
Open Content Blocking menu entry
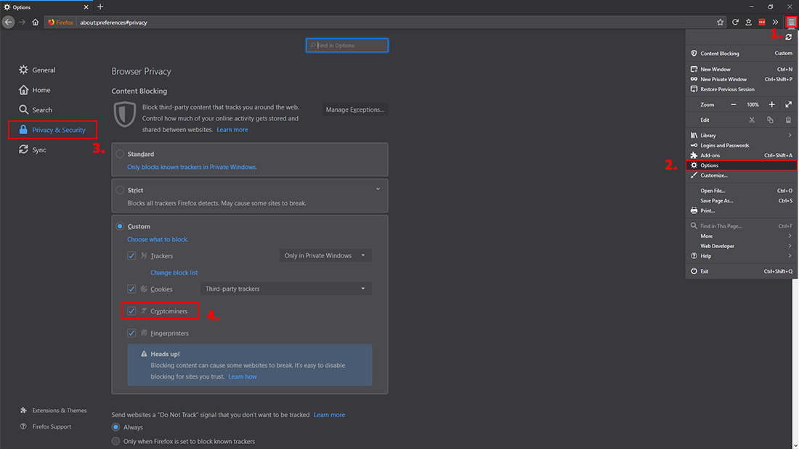click(741, 54)
